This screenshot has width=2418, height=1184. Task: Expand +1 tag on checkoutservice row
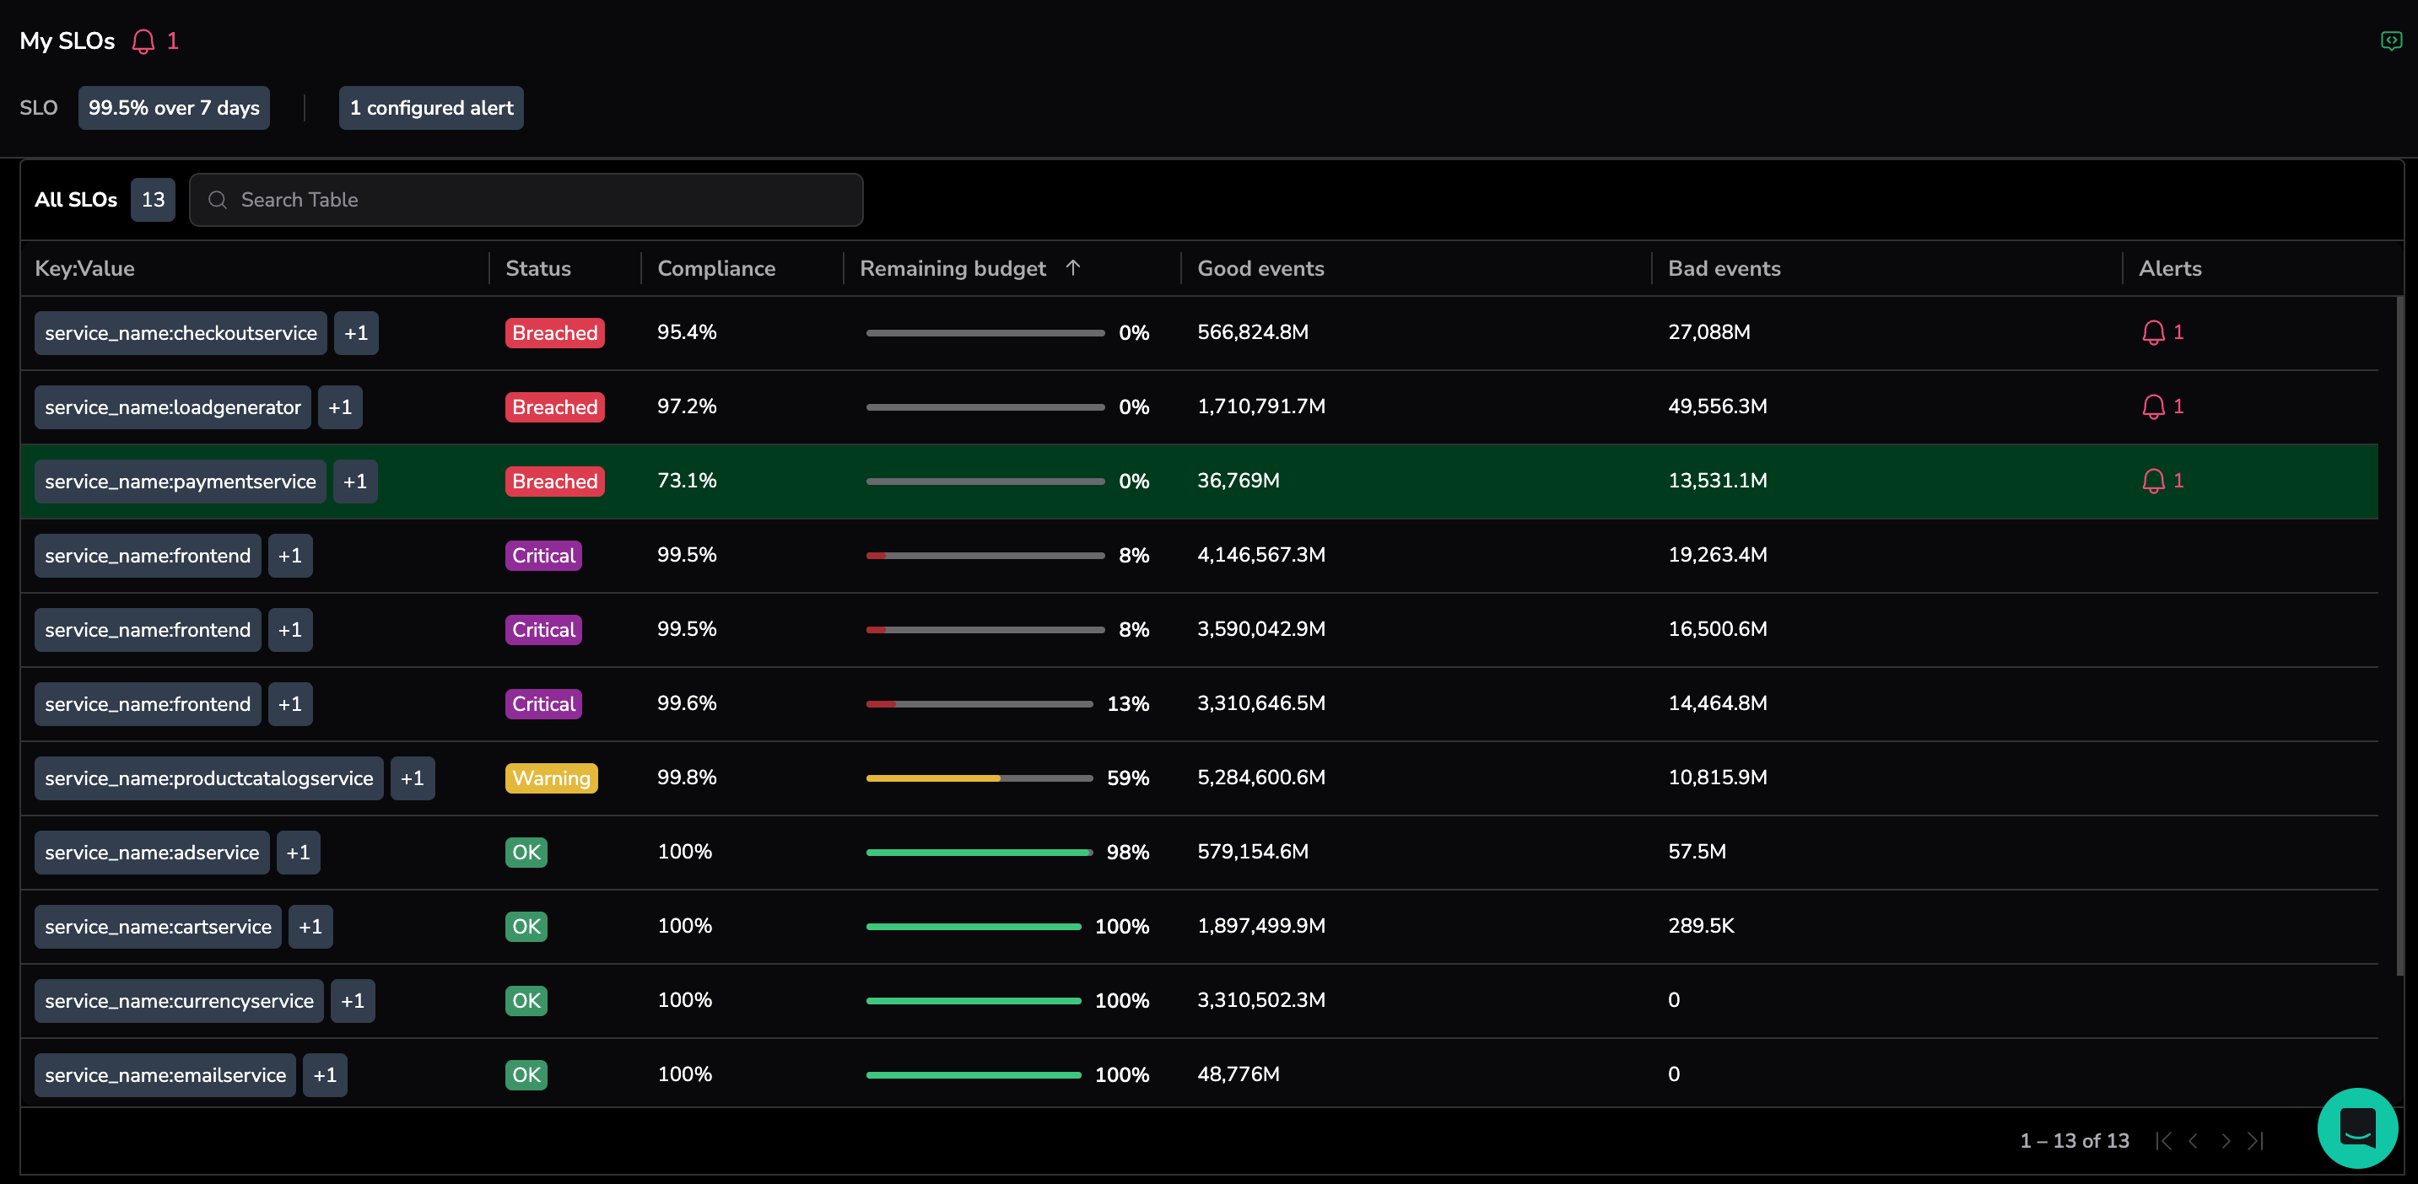pyautogui.click(x=356, y=333)
